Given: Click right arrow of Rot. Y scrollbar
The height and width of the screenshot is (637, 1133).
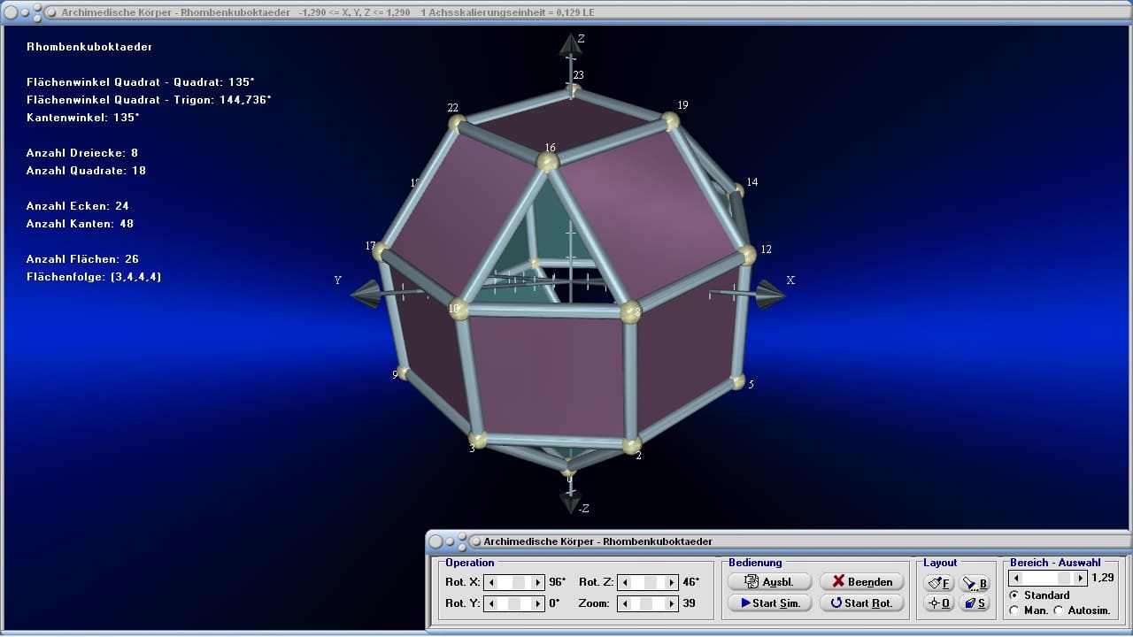Looking at the screenshot, I should [537, 603].
